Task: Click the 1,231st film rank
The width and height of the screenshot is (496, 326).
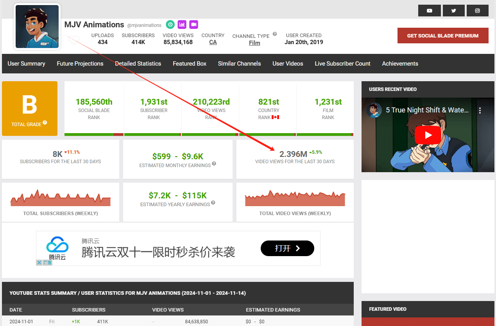Action: [x=328, y=102]
